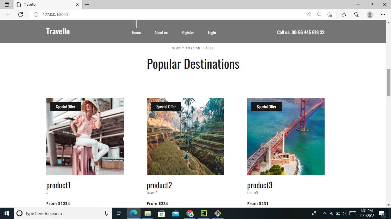
Task: Expand hidden system tray icons
Action: coord(324,213)
